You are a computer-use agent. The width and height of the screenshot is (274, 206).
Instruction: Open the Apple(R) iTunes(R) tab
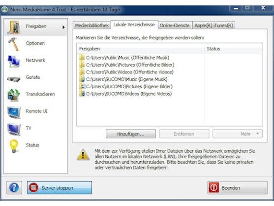[x=213, y=25]
